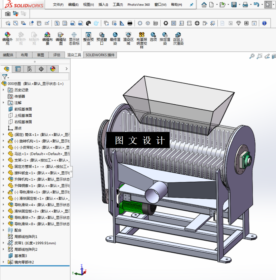276x280 pixels.
Task: Select the 前视基准面 plane
Action: pos(23,109)
